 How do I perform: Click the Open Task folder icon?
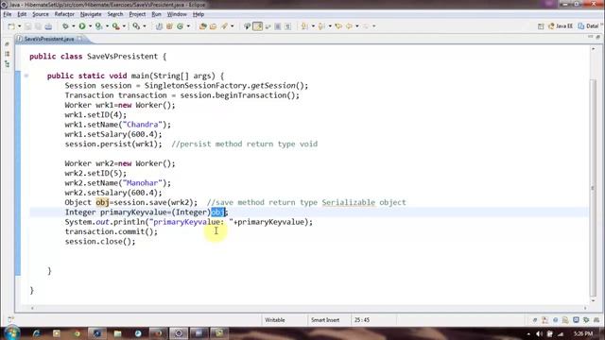click(213, 26)
